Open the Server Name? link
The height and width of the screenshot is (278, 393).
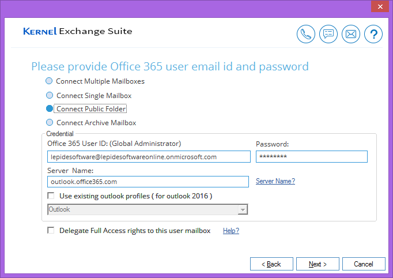275,181
